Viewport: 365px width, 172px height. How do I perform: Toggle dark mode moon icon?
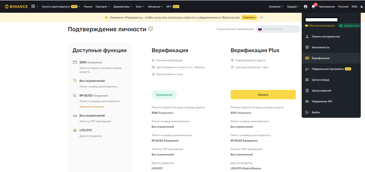point(361,6)
